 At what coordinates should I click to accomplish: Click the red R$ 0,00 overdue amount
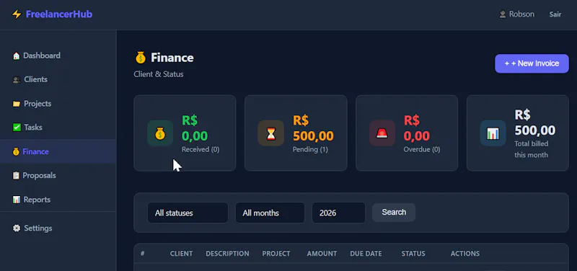pos(417,128)
